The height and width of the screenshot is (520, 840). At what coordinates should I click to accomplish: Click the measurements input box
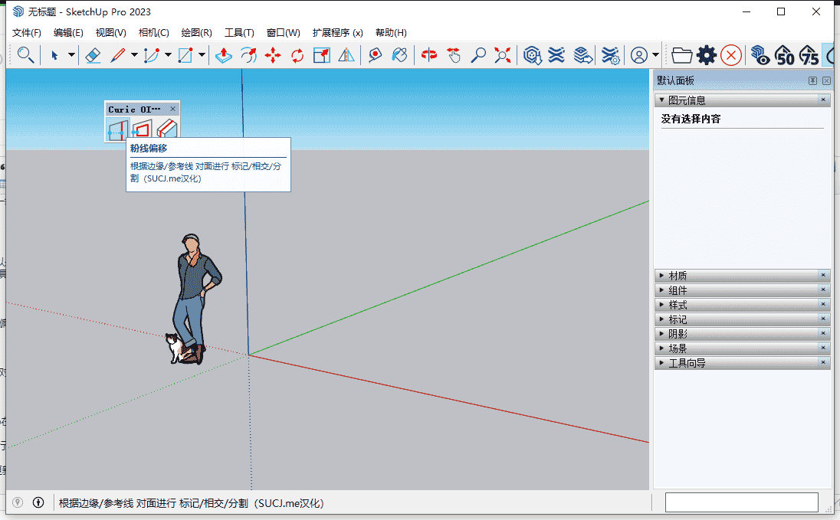(x=741, y=502)
